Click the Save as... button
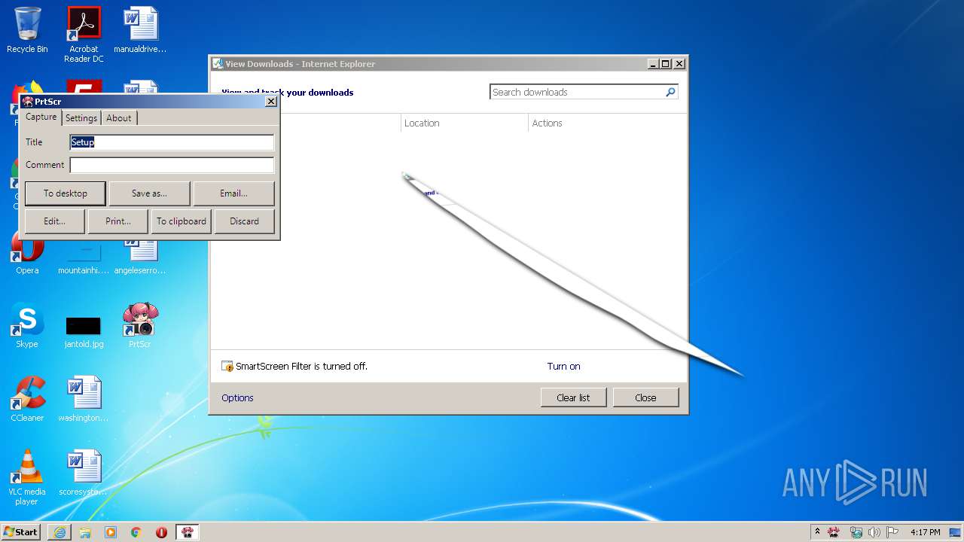 click(x=149, y=193)
